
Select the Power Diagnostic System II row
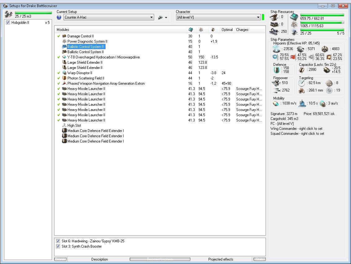(160, 41)
